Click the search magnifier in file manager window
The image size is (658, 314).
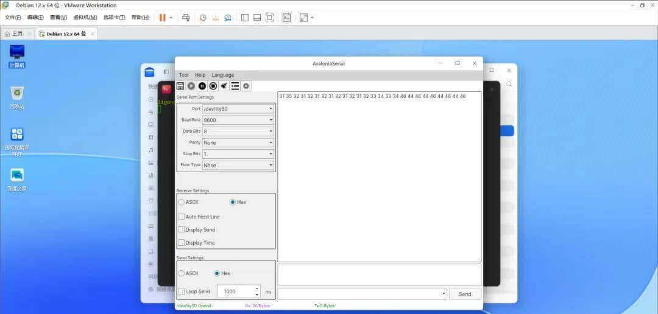tap(509, 84)
